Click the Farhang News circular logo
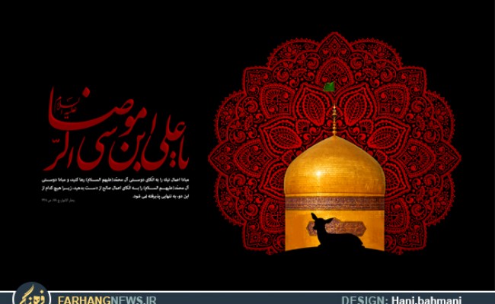 [31, 295]
